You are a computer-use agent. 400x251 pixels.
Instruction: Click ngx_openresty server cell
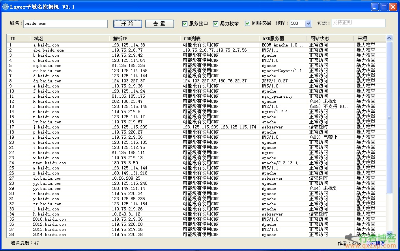click(277, 96)
